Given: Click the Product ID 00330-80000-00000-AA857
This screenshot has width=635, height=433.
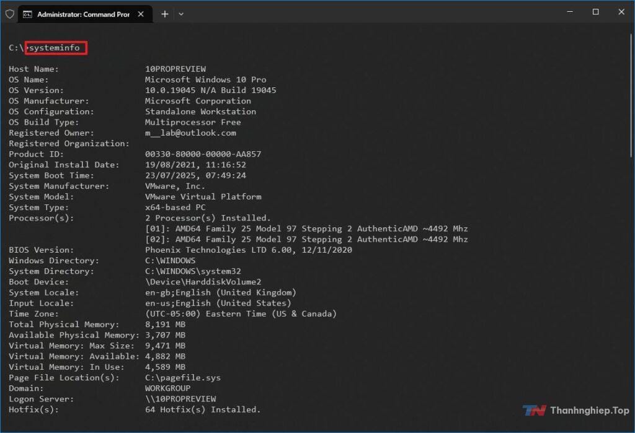Looking at the screenshot, I should coord(203,154).
